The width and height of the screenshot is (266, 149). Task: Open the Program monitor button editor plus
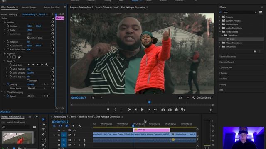point(211,110)
